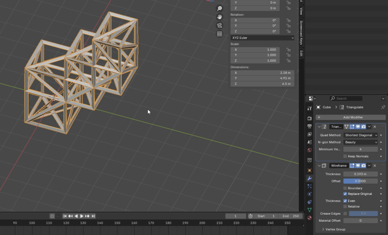Lock the Scale X value
The height and width of the screenshot is (235, 388).
point(288,49)
